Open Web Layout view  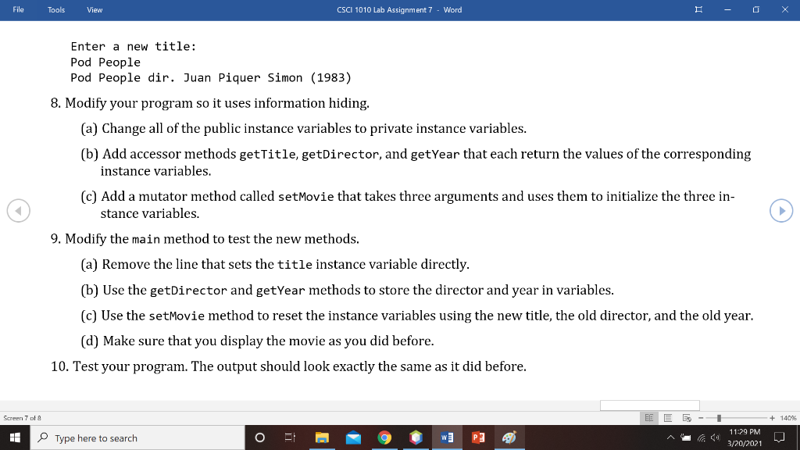pyautogui.click(x=687, y=418)
